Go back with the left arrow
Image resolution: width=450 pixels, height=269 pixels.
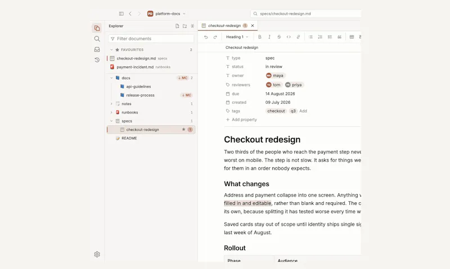[130, 13]
